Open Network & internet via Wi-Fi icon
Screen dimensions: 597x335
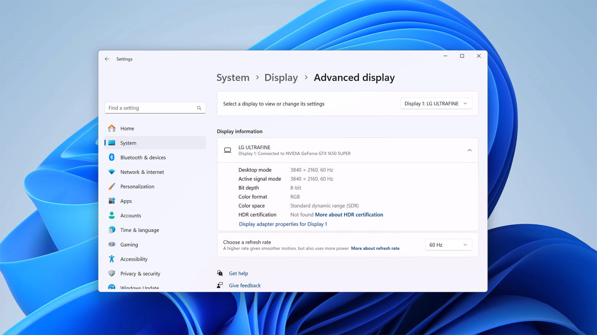(x=111, y=172)
